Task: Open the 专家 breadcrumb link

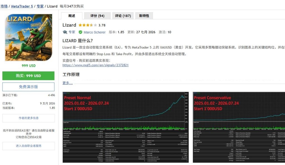Action: [40, 6]
